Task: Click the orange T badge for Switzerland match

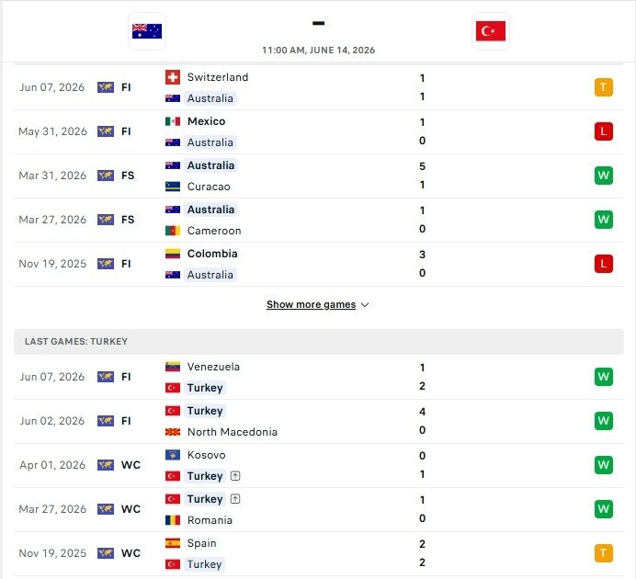Action: pos(603,87)
